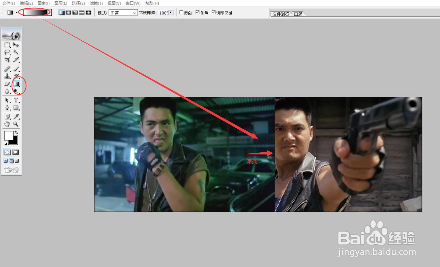
Task: Switch to the 文件浏览 tab
Action: (281, 14)
